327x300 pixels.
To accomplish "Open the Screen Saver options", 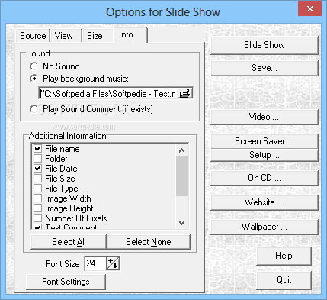I will (264, 141).
